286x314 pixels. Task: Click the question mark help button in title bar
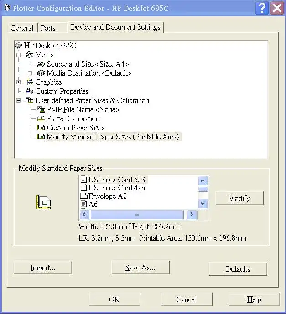click(262, 8)
